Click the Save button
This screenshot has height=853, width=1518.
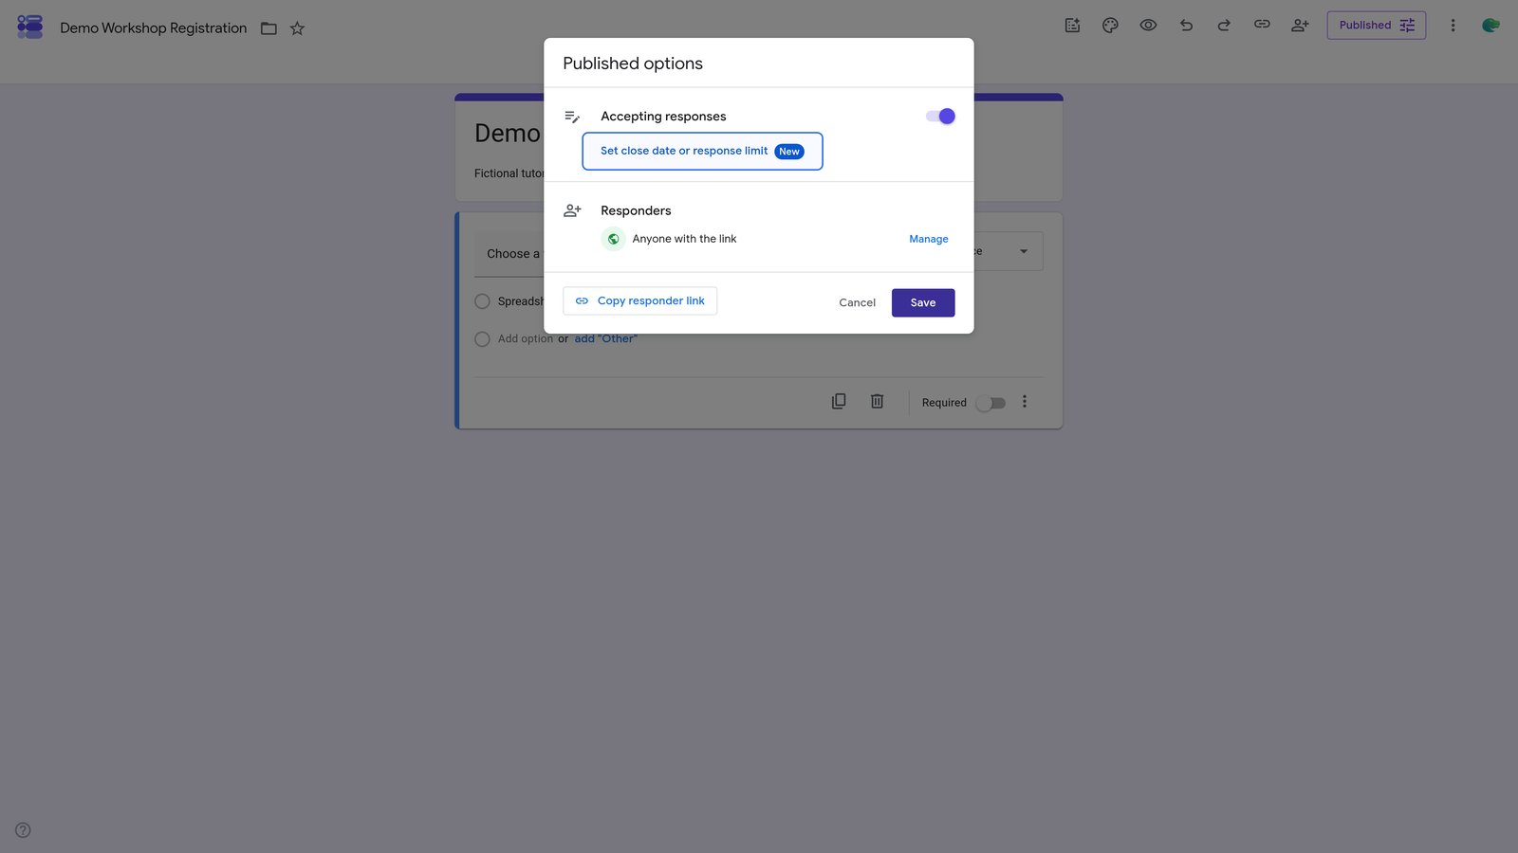pyautogui.click(x=923, y=303)
